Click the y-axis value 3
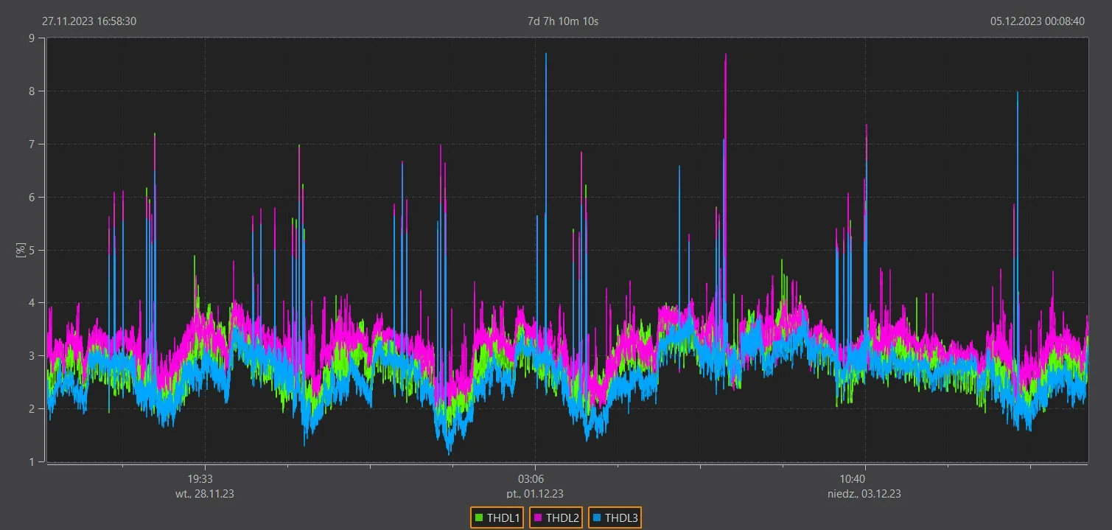The height and width of the screenshot is (530, 1112). pos(32,356)
